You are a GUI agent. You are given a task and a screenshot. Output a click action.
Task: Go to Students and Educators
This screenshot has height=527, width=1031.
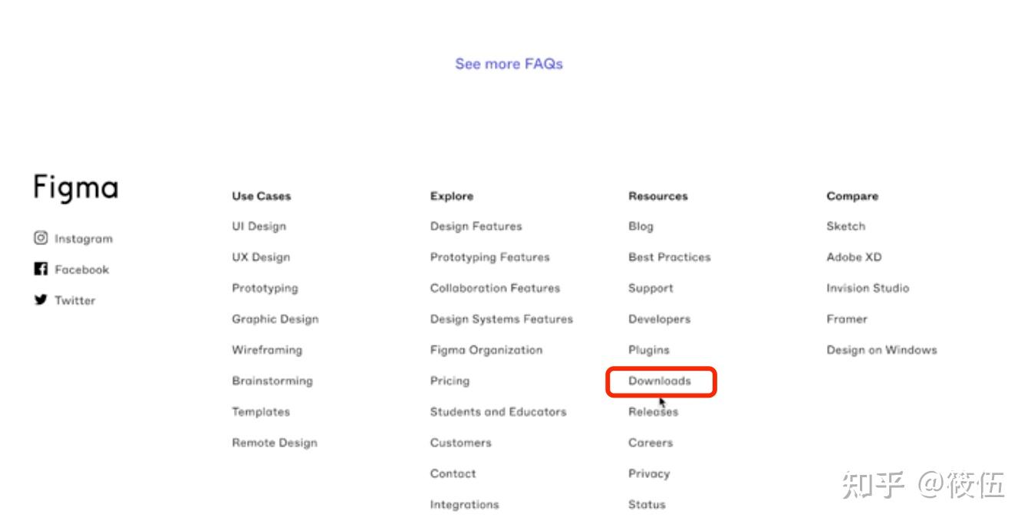[x=498, y=411]
